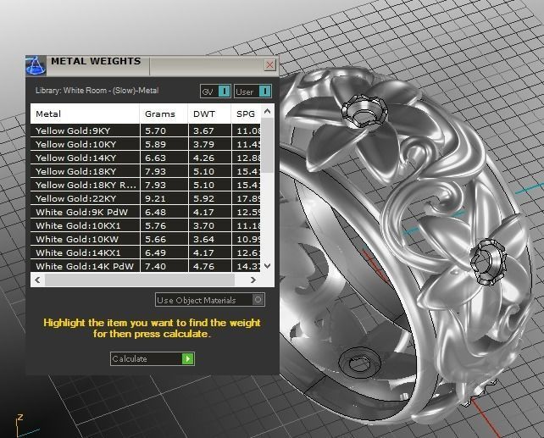Select the circular object inside the ring
This screenshot has height=438, width=544.
point(360,363)
